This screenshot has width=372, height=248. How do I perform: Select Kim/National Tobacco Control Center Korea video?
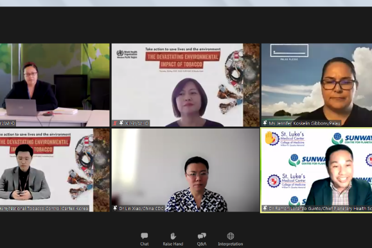55,170
